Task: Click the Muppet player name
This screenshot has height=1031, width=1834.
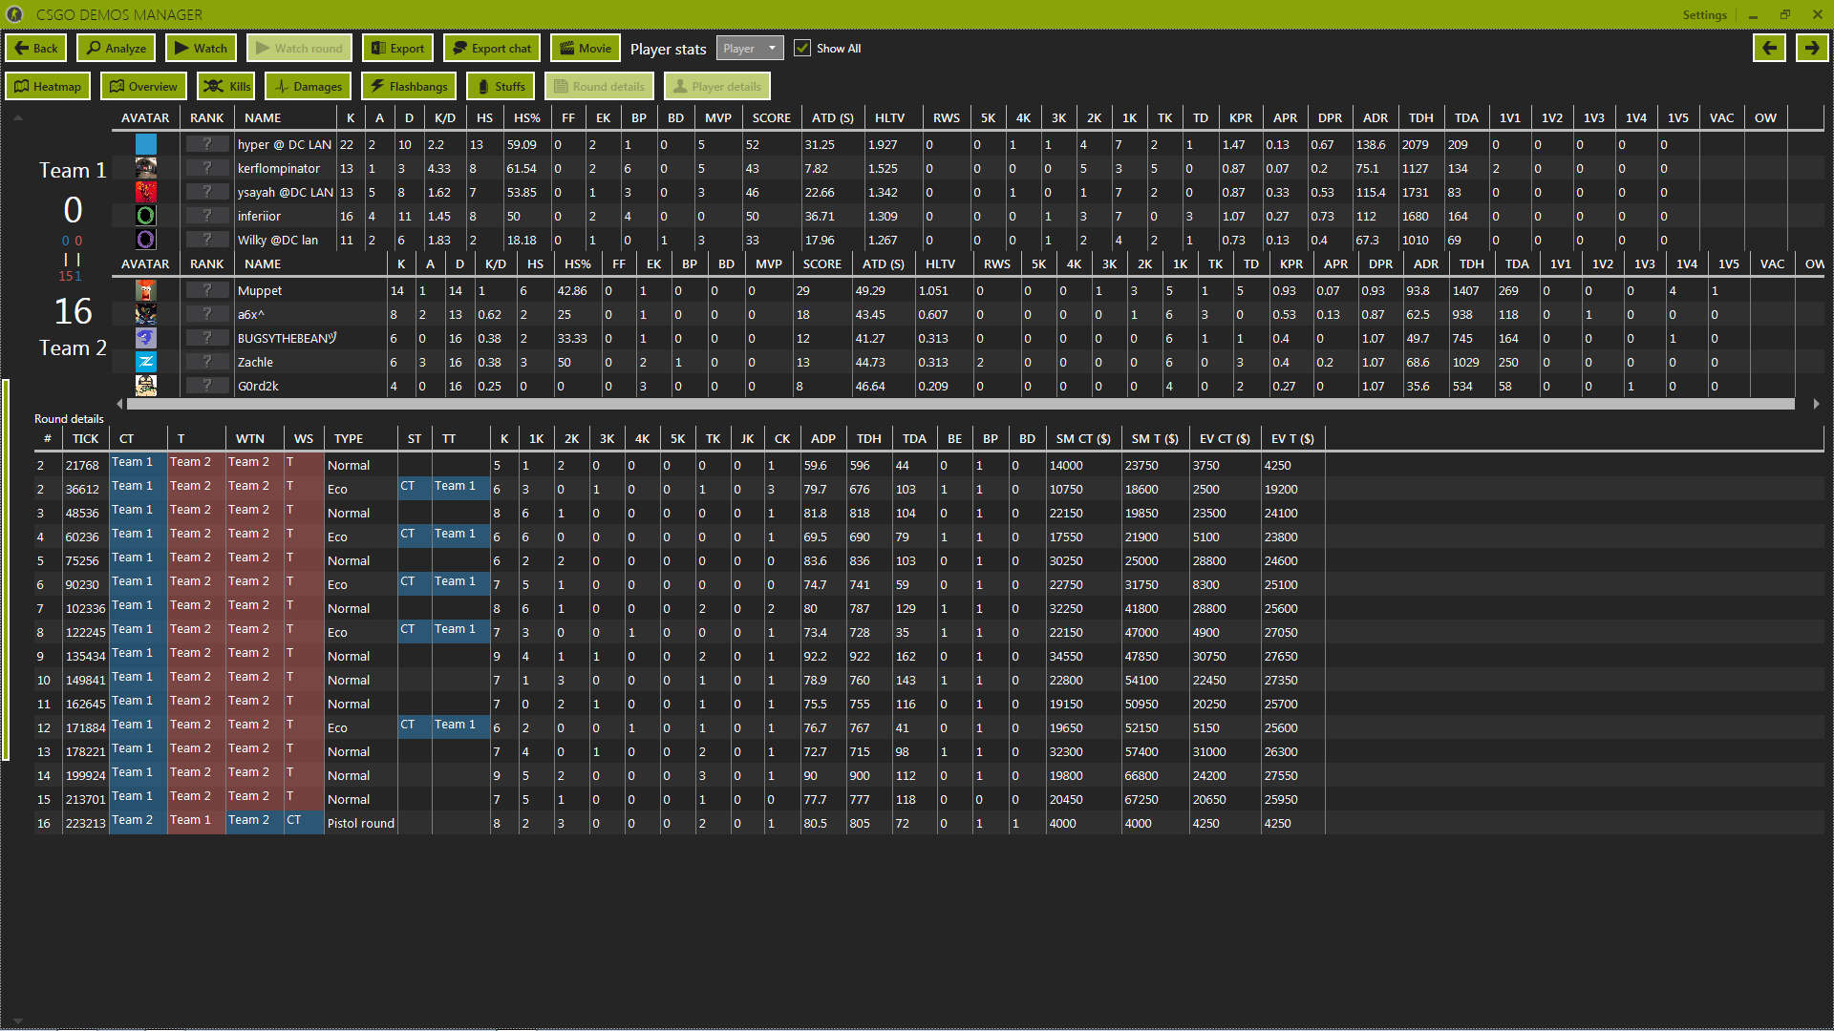Action: 260,290
